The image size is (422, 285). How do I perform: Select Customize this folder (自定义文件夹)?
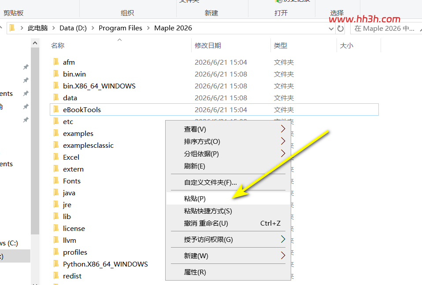click(x=228, y=183)
